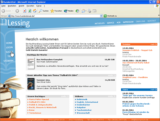160x121 pixels.
Task: Browse the Kinderbücher category
Action: [83, 105]
